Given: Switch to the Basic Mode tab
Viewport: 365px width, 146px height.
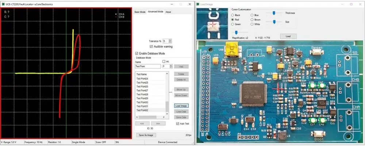Looking at the screenshot, I should [140, 12].
